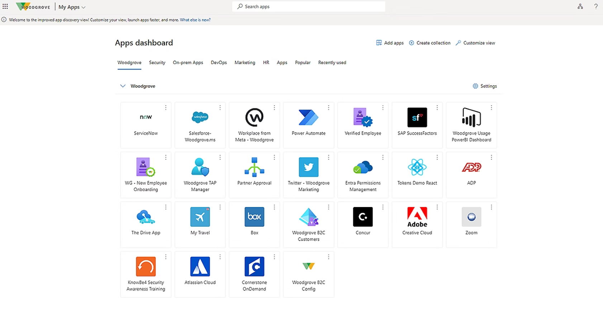Launch Twitter - Woodgrove Marketing icon
Image resolution: width=603 pixels, height=323 pixels.
308,167
